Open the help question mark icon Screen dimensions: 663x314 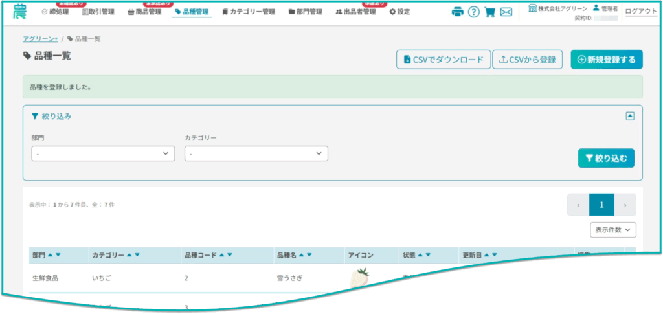474,12
